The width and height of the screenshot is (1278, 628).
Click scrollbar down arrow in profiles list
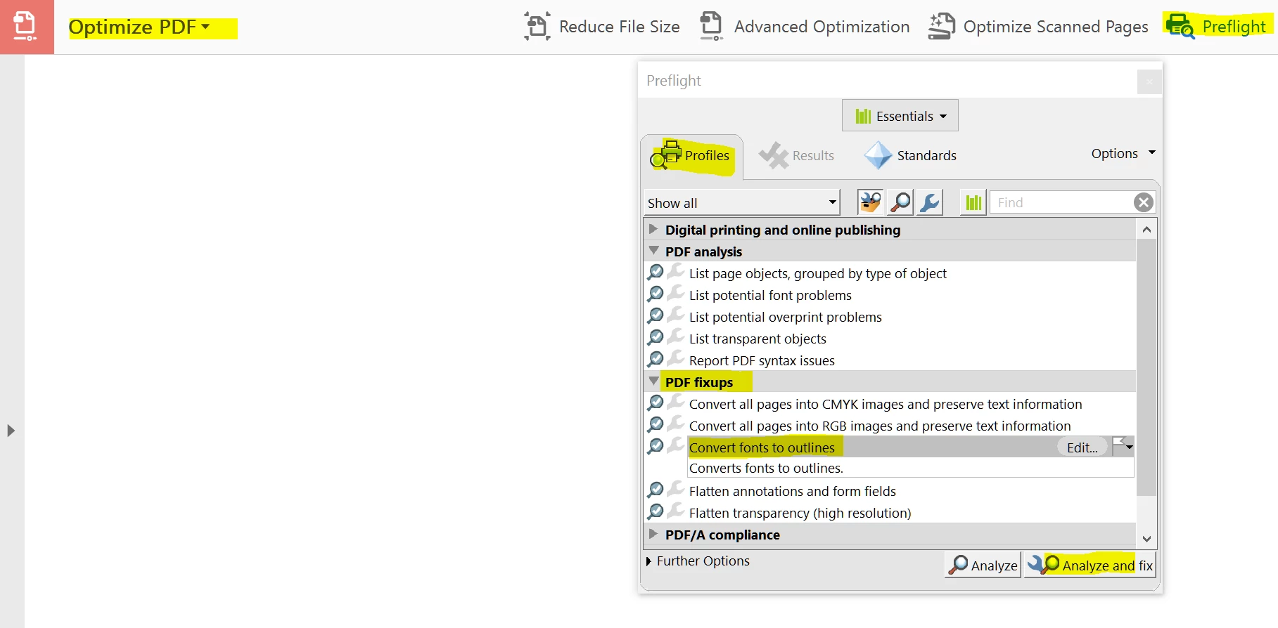point(1146,539)
